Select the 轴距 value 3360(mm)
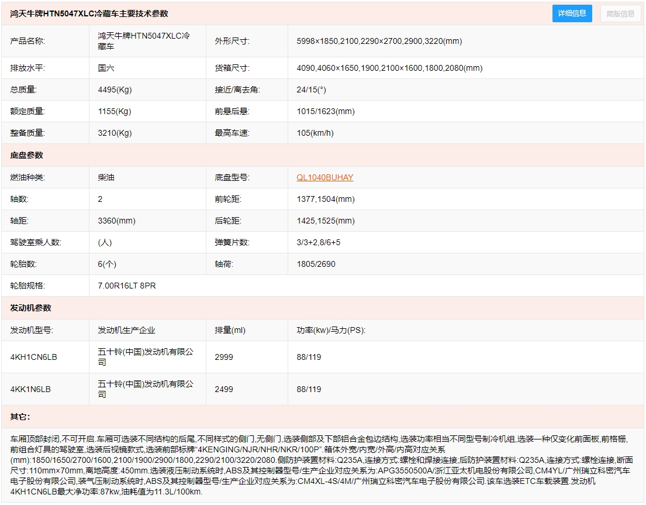This screenshot has width=646, height=505. click(x=116, y=221)
